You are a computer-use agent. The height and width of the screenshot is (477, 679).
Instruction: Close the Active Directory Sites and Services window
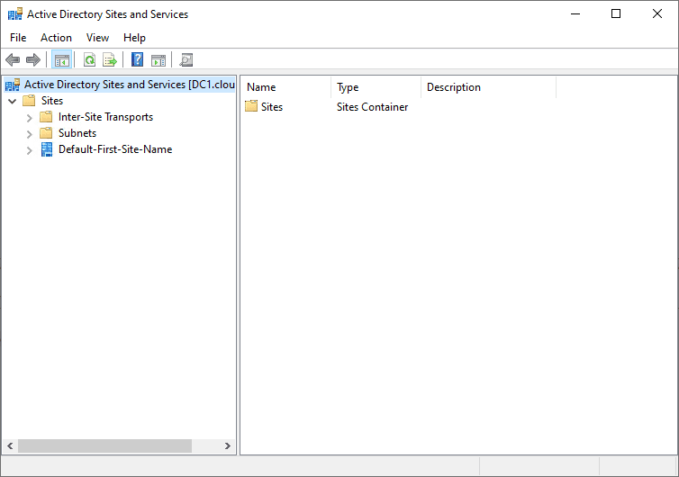(x=656, y=13)
